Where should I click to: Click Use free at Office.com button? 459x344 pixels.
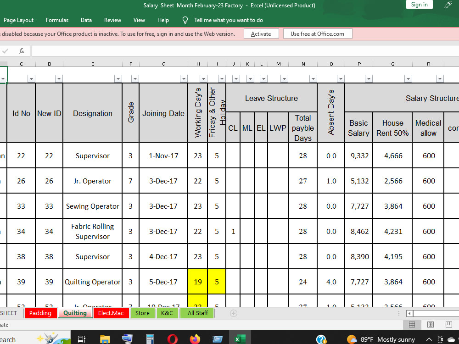[x=317, y=33]
